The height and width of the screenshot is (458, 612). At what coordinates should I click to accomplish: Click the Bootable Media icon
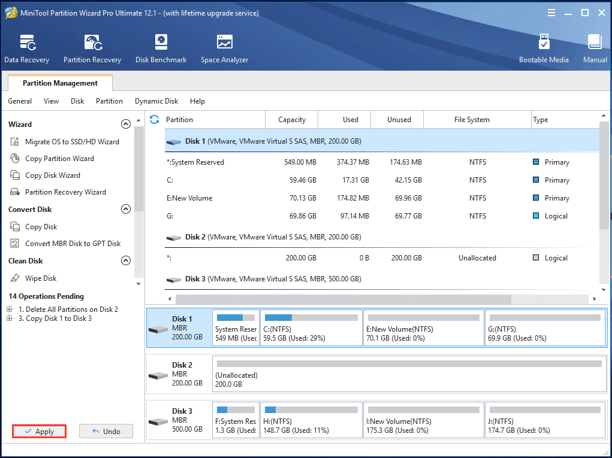click(x=544, y=48)
